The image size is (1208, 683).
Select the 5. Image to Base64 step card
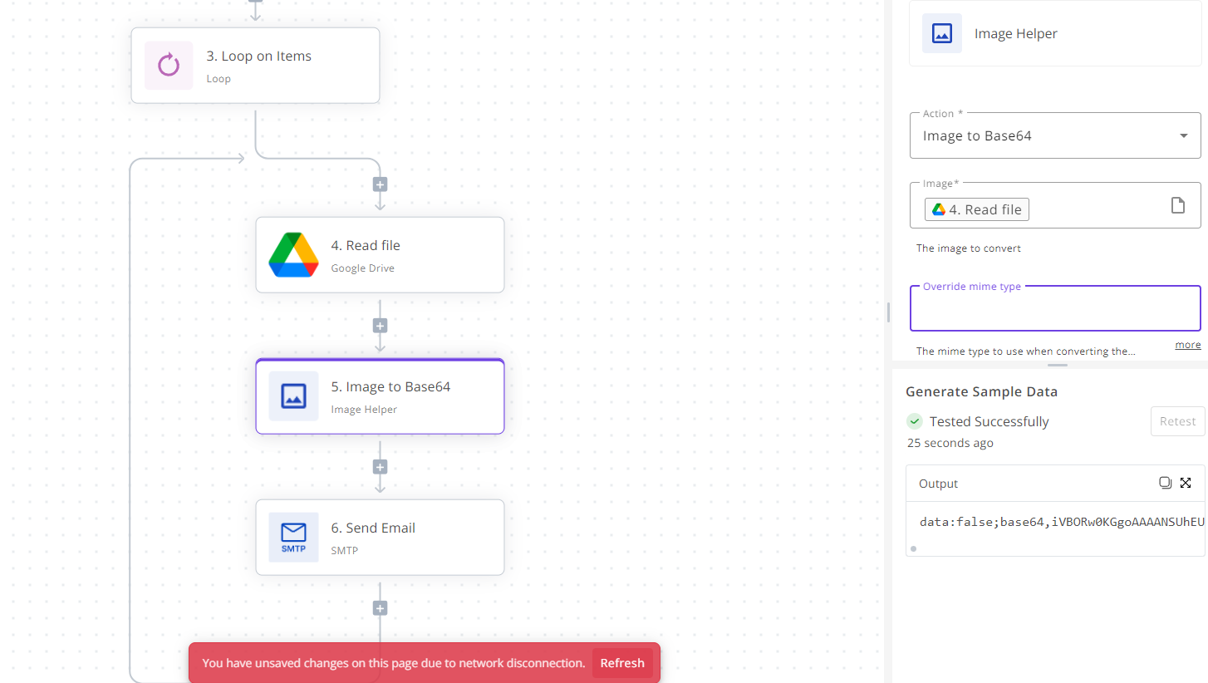[380, 396]
